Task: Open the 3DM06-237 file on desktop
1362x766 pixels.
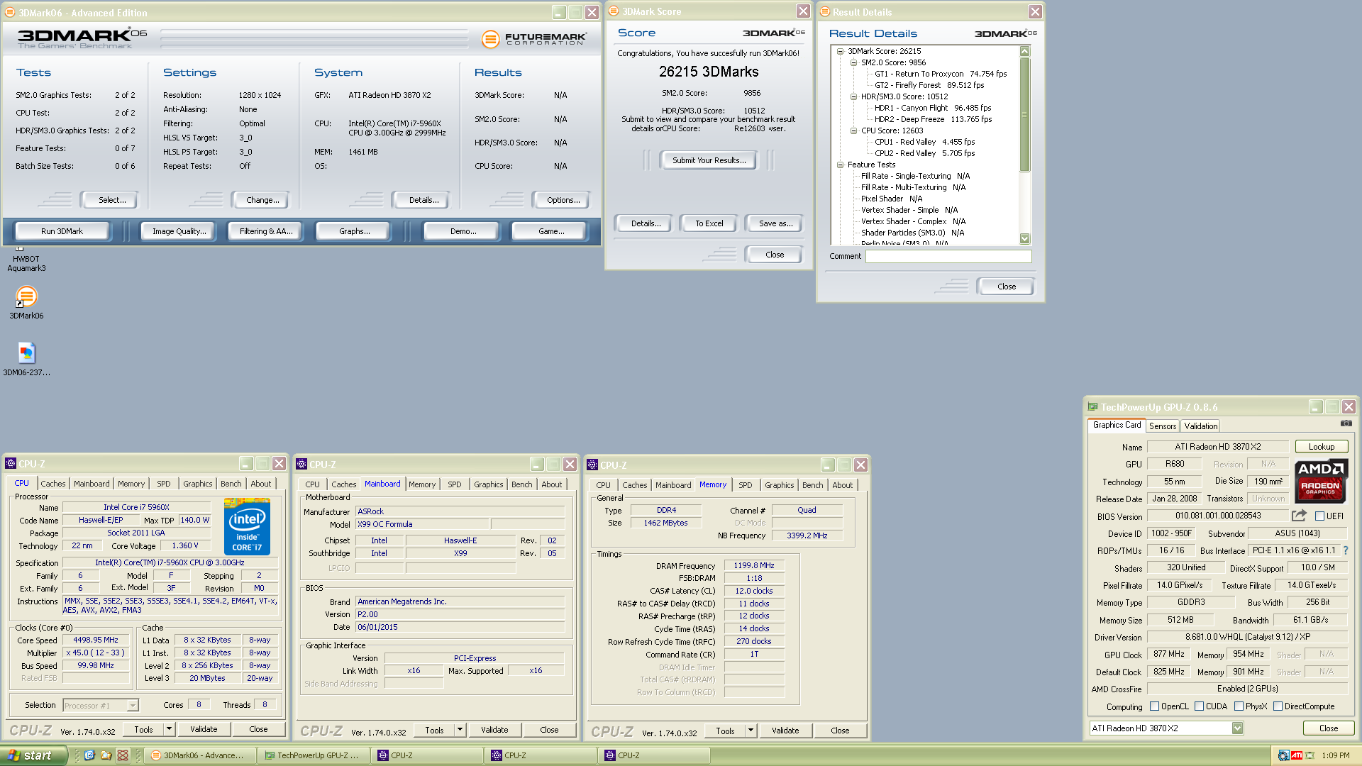Action: pos(26,353)
